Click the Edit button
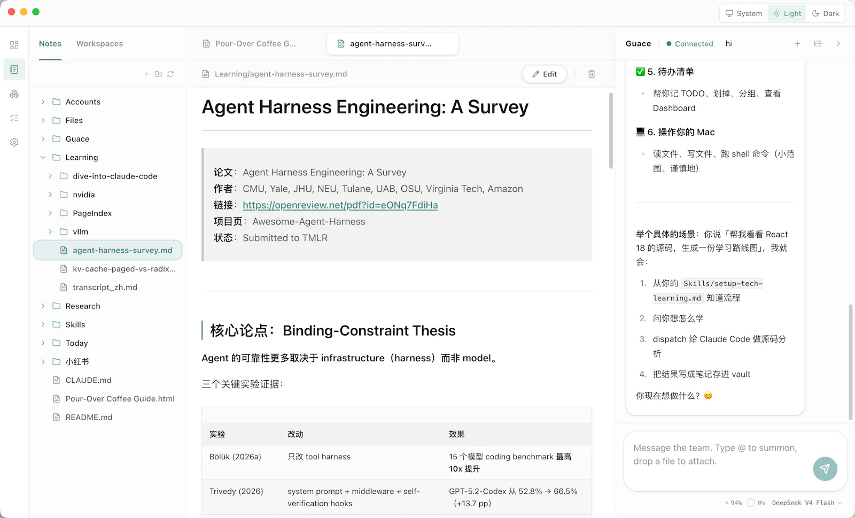855x518 pixels. tap(545, 74)
